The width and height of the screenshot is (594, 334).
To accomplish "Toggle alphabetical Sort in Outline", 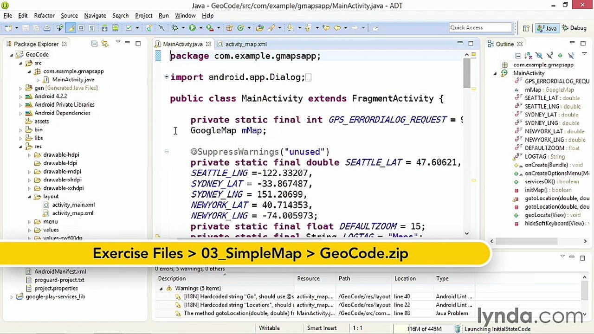I will [529, 56].
